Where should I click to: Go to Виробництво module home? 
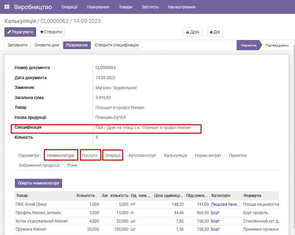tap(33, 7)
